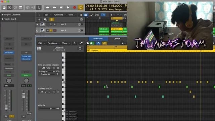Viewport: 215px width, 121px height.
Task: Toggle the Inst 6 track on/off switch
Action: (81, 31)
